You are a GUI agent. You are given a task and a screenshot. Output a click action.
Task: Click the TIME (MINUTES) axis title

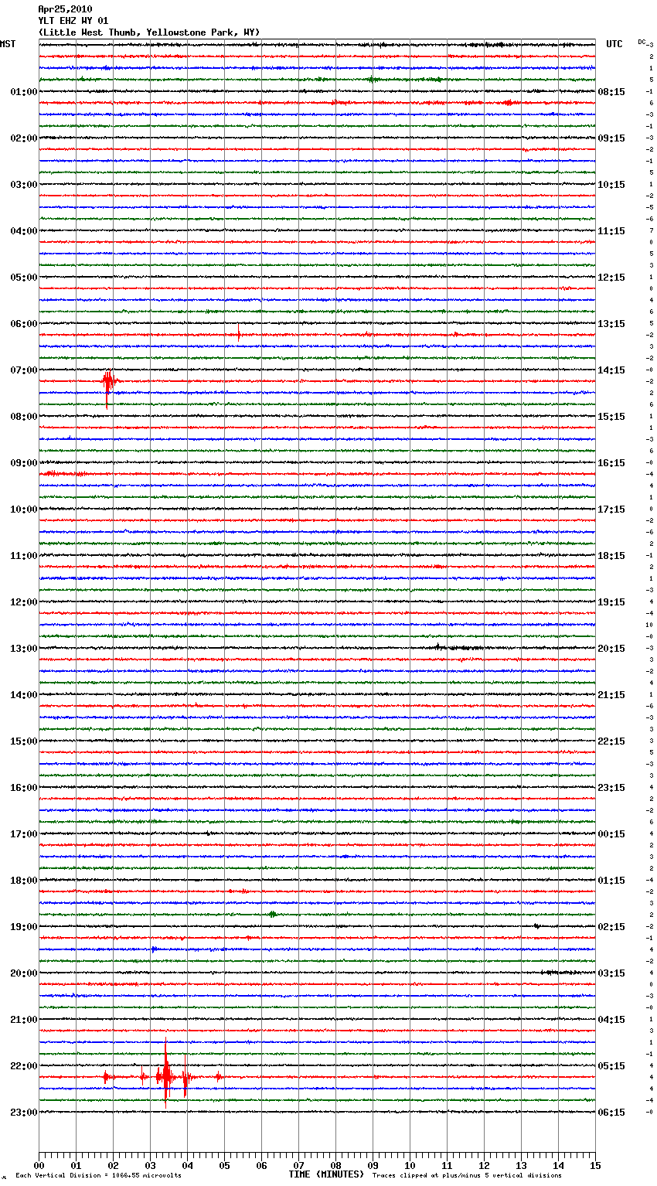(x=326, y=1174)
